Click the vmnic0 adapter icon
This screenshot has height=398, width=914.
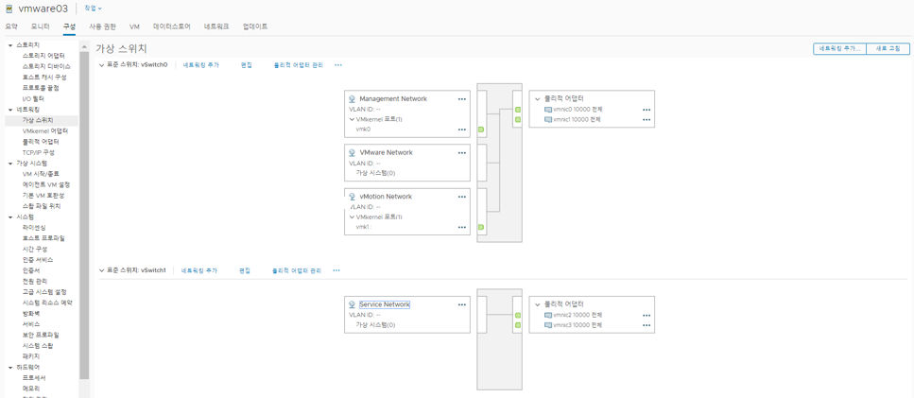[x=548, y=110]
